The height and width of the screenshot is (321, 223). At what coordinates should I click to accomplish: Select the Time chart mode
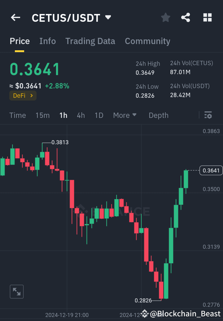click(17, 115)
